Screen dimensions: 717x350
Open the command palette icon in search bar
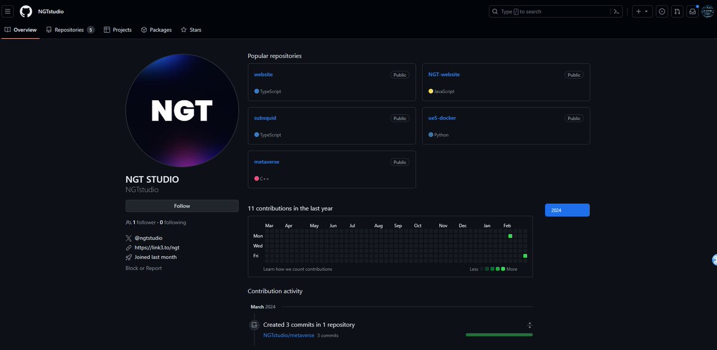click(616, 11)
